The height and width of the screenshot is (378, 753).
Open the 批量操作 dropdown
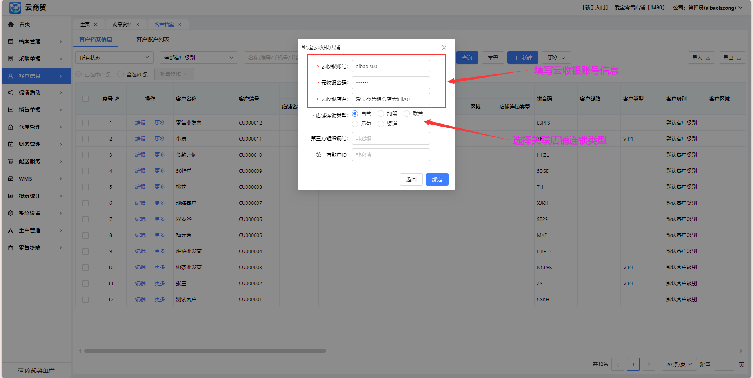click(174, 74)
